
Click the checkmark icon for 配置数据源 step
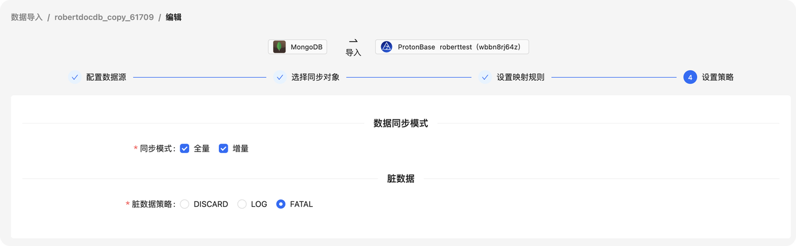coord(75,78)
